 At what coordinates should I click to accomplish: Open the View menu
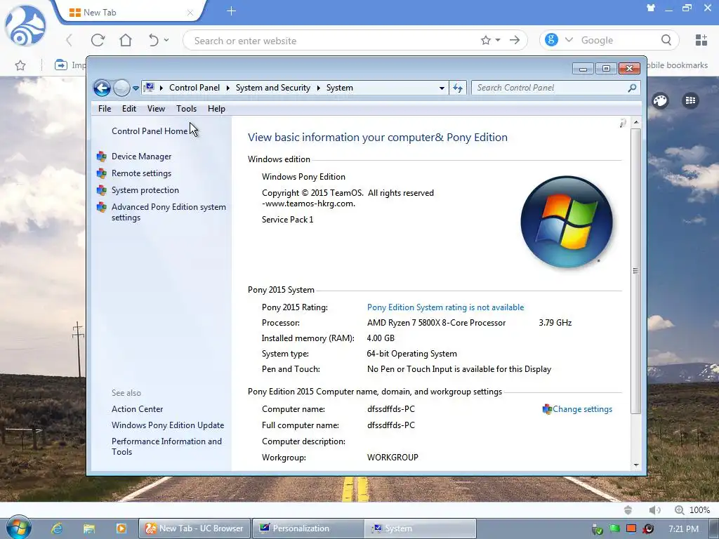(156, 109)
